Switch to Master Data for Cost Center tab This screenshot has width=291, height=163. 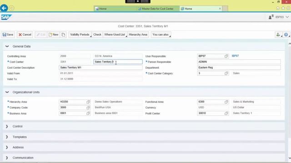coord(158,9)
